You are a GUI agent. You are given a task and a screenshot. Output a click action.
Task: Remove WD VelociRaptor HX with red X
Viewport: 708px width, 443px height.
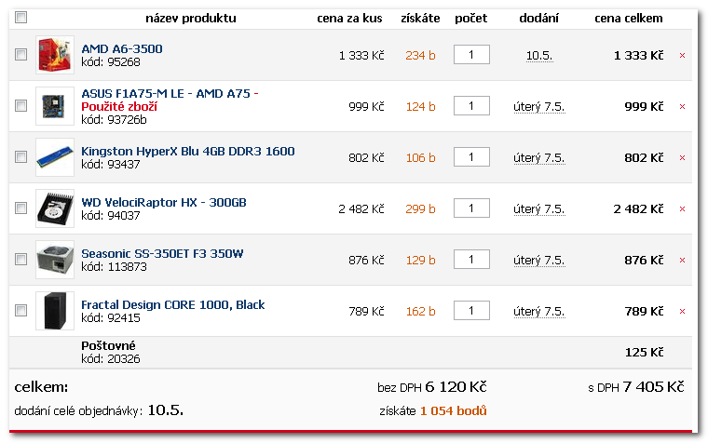point(682,208)
